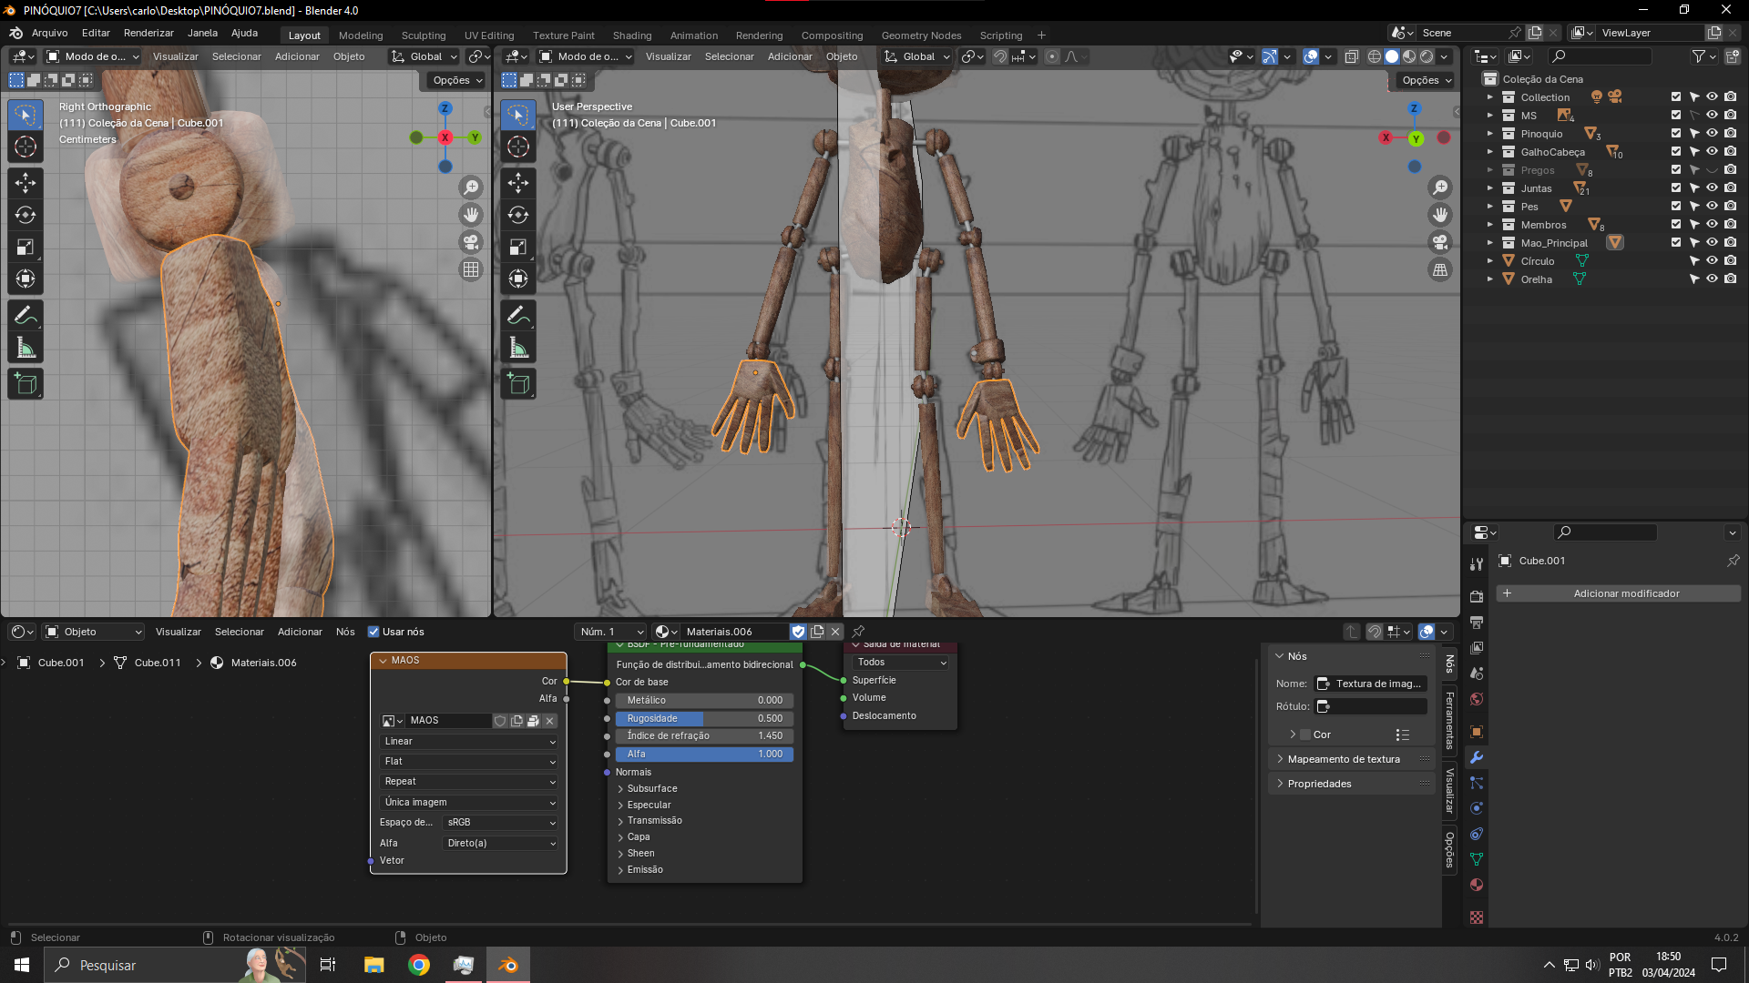1749x983 pixels.
Task: Uncheck the Usar nós checkbox
Action: pos(373,632)
